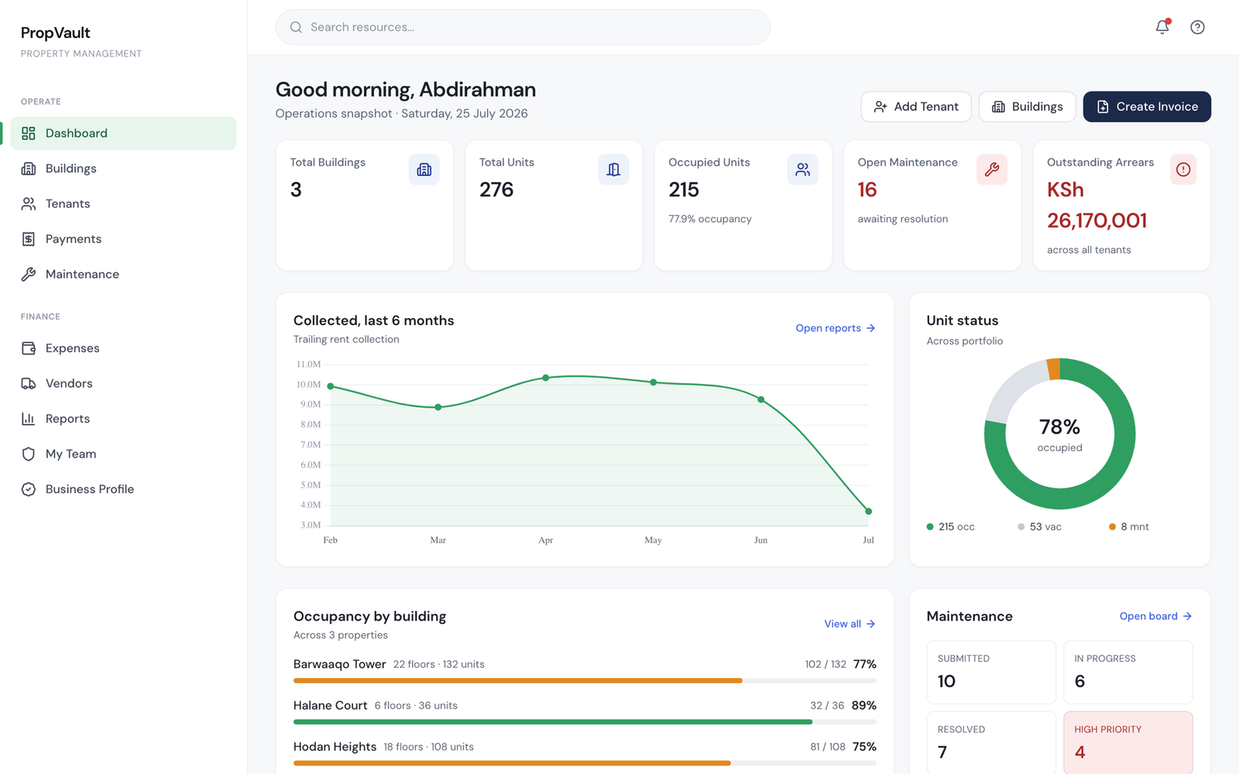Click the Buildings button in header
Image resolution: width=1239 pixels, height=774 pixels.
[x=1027, y=107]
